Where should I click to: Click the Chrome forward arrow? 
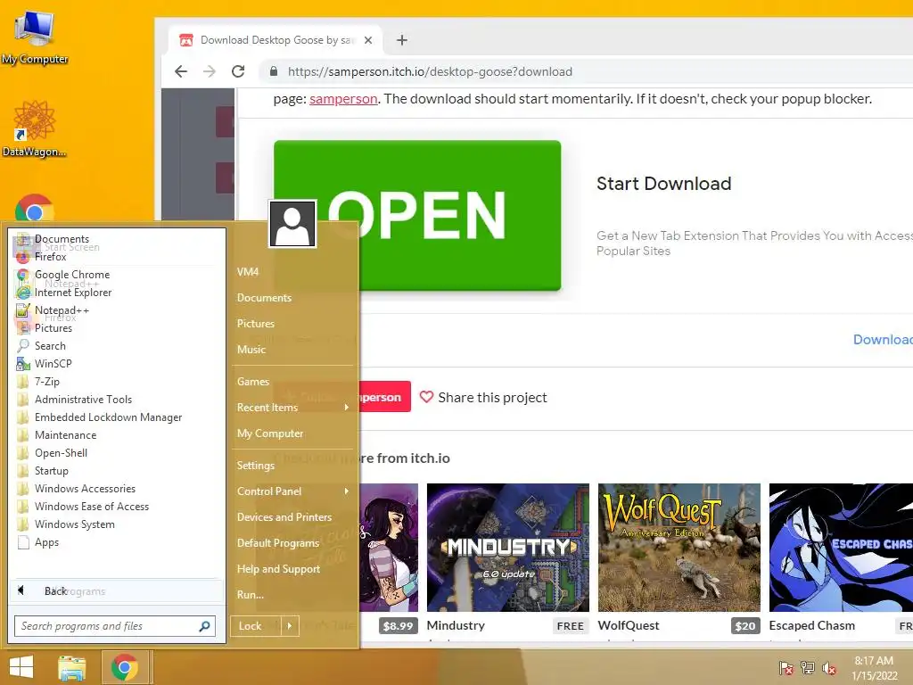pos(210,71)
